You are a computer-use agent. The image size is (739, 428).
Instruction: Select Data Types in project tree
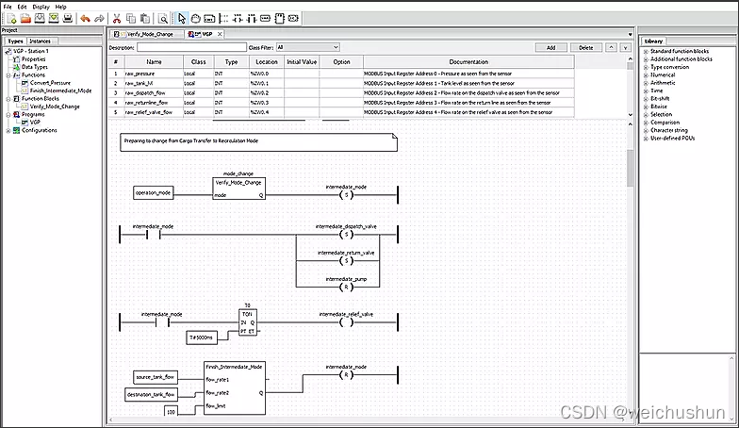[x=34, y=67]
